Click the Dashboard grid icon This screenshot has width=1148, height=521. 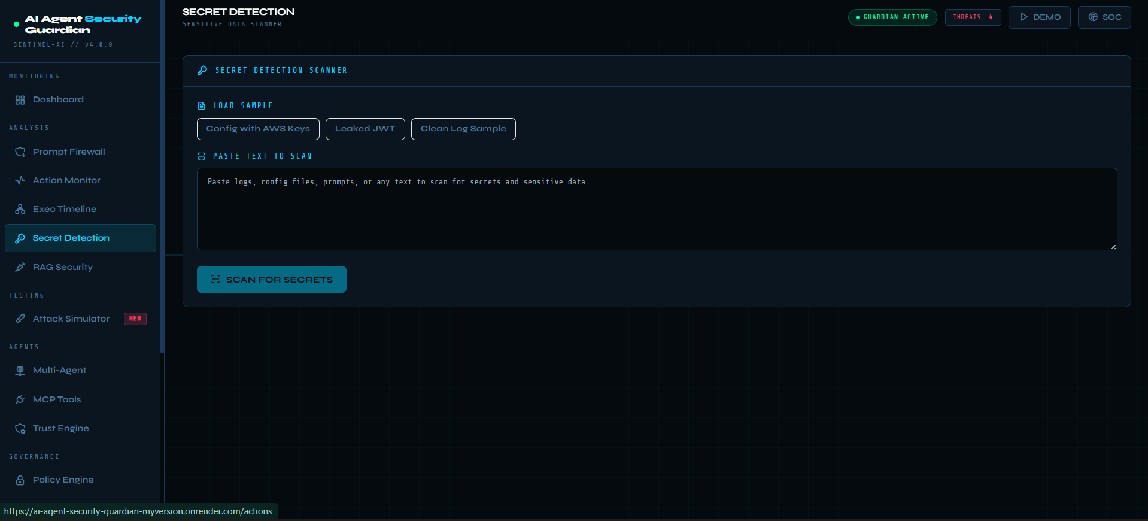pyautogui.click(x=20, y=100)
